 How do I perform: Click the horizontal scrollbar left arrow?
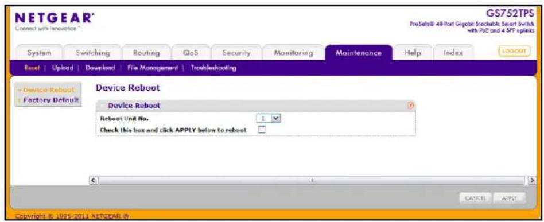pyautogui.click(x=93, y=180)
